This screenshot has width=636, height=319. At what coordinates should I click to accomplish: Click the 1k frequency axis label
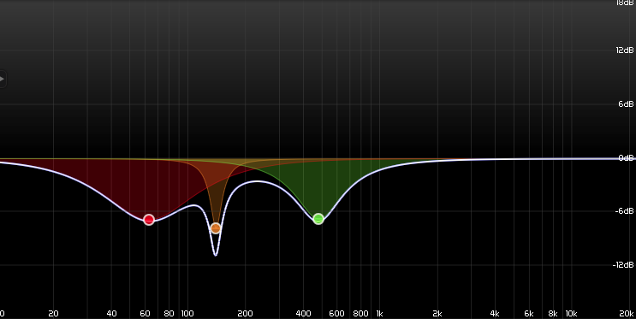(x=379, y=314)
